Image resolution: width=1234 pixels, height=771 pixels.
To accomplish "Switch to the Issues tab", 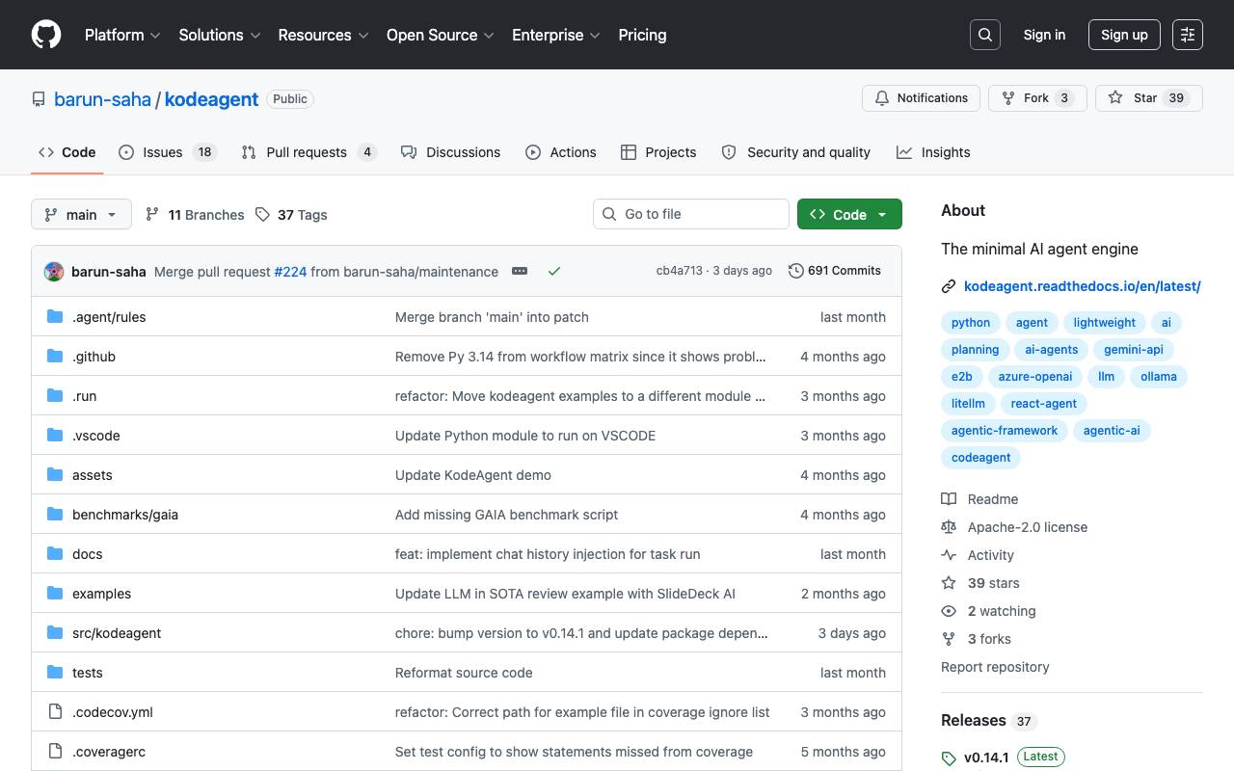I will 168,152.
